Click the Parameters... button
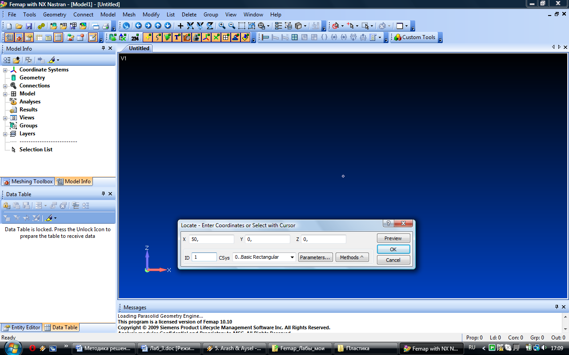Image resolution: width=569 pixels, height=355 pixels. pos(316,257)
